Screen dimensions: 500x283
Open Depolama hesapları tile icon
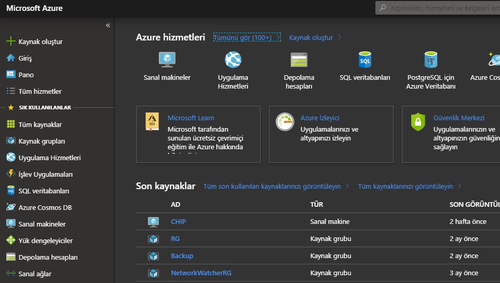pos(299,60)
